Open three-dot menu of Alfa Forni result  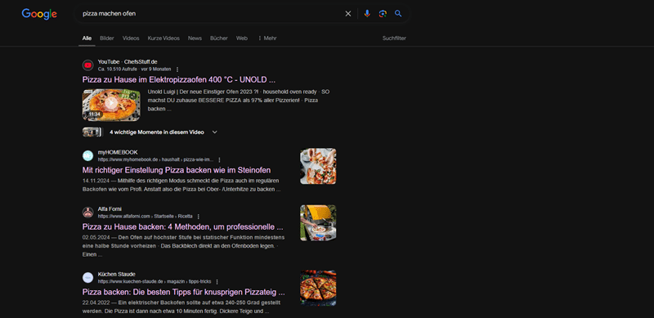pyautogui.click(x=199, y=217)
